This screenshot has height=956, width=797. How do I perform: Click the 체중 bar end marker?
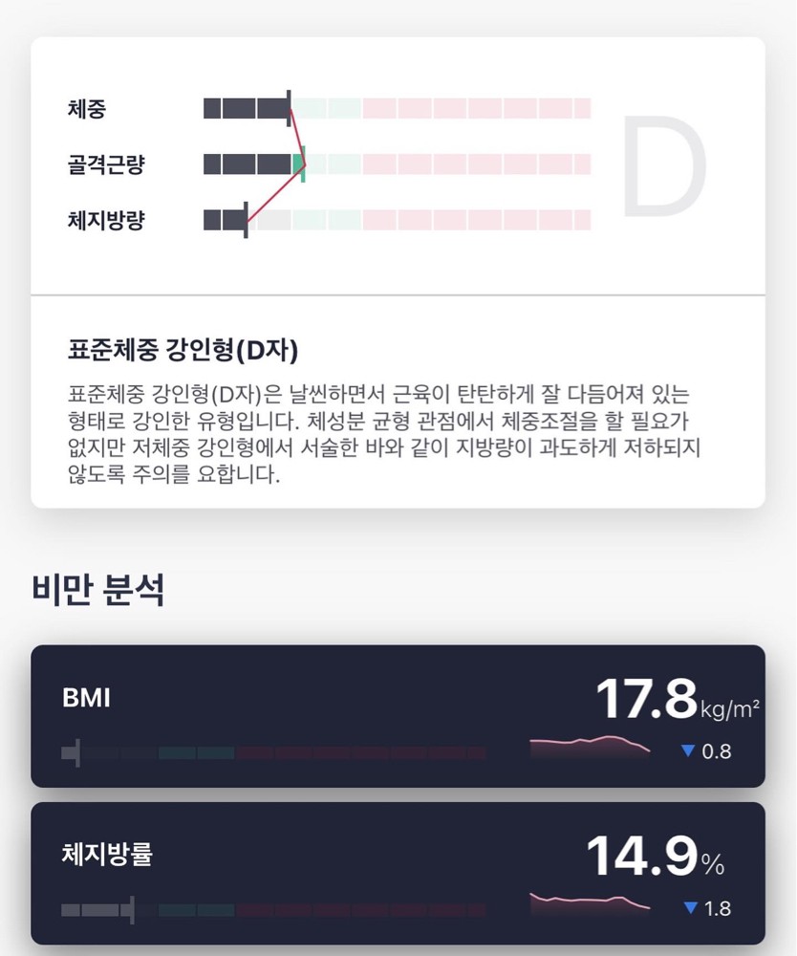(289, 108)
